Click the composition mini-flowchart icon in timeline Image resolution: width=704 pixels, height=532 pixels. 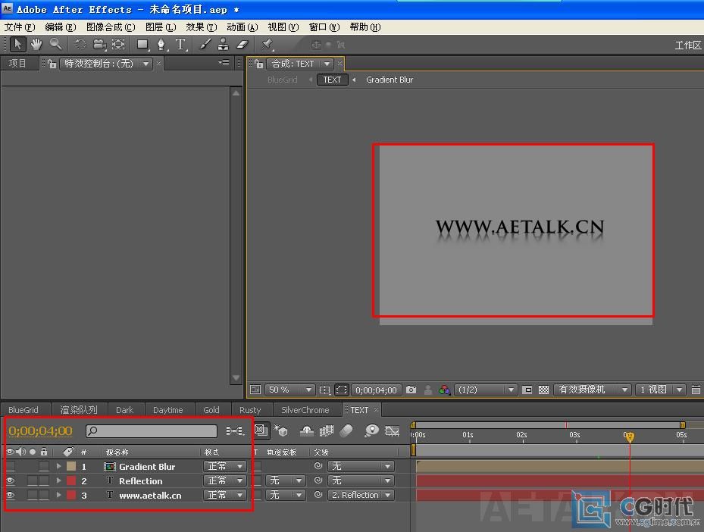tap(235, 431)
